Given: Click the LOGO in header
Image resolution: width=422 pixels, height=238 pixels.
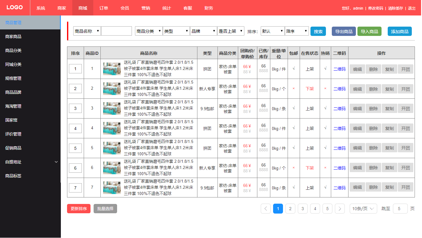Looking at the screenshot, I should (x=15, y=7).
